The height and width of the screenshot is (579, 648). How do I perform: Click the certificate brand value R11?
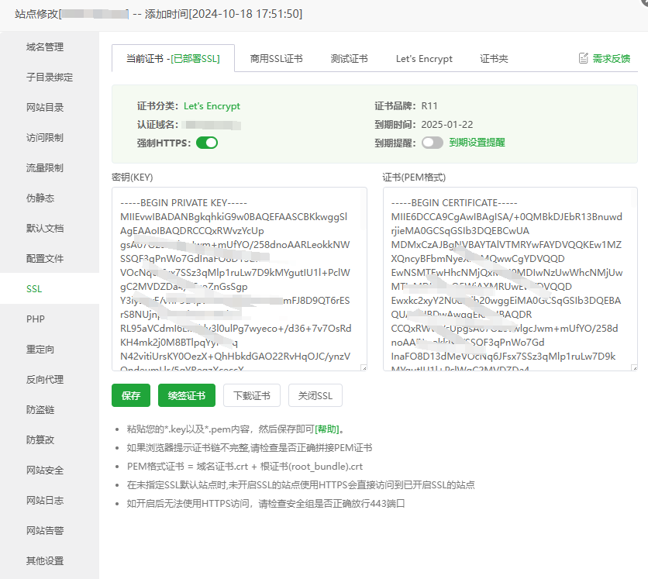pos(429,105)
